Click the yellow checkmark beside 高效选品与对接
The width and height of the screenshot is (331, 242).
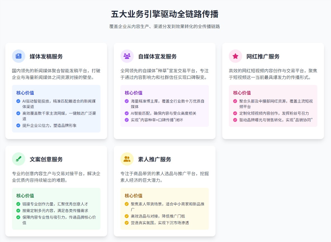(x=127, y=216)
